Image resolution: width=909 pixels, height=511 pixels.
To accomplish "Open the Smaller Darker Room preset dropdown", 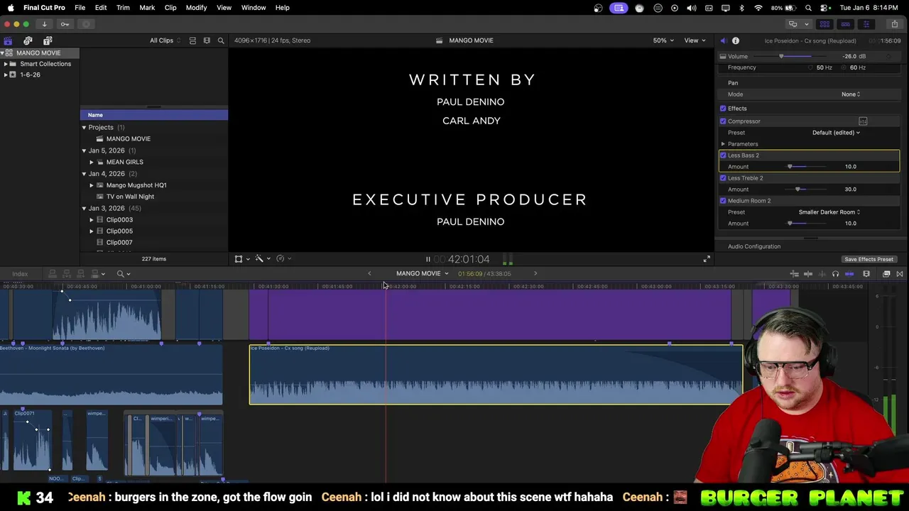I will (x=829, y=212).
